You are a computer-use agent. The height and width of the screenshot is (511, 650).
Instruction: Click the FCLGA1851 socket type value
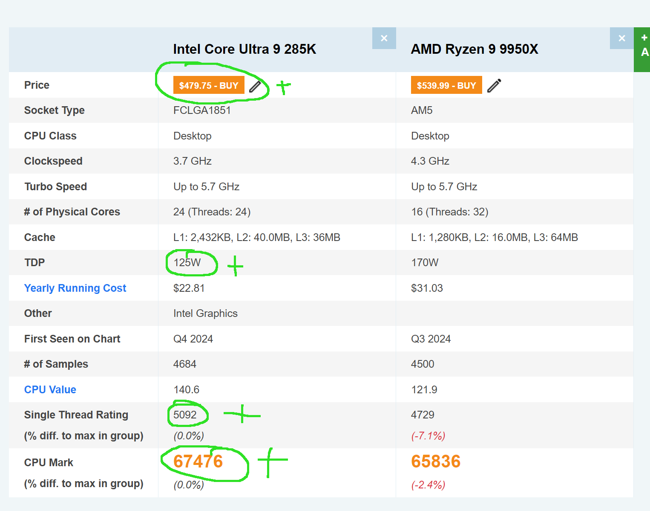point(202,110)
